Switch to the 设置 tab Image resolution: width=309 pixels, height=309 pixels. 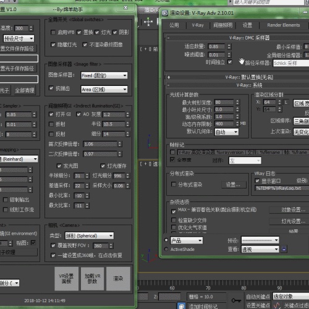(247, 25)
